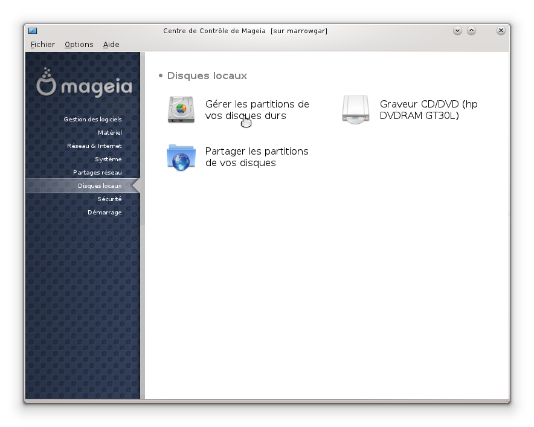
Task: Switch to the Démarrage category
Action: (x=105, y=213)
